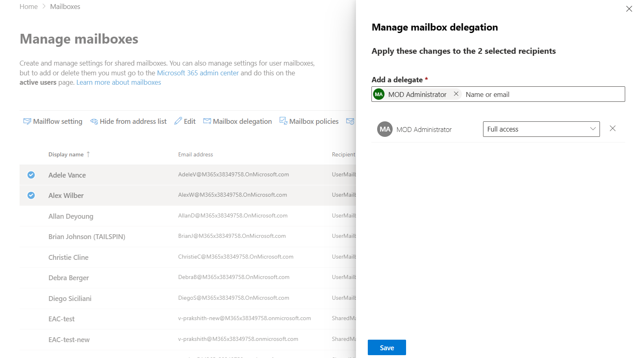Click the Mailbox delegation envelope icon

pos(207,121)
